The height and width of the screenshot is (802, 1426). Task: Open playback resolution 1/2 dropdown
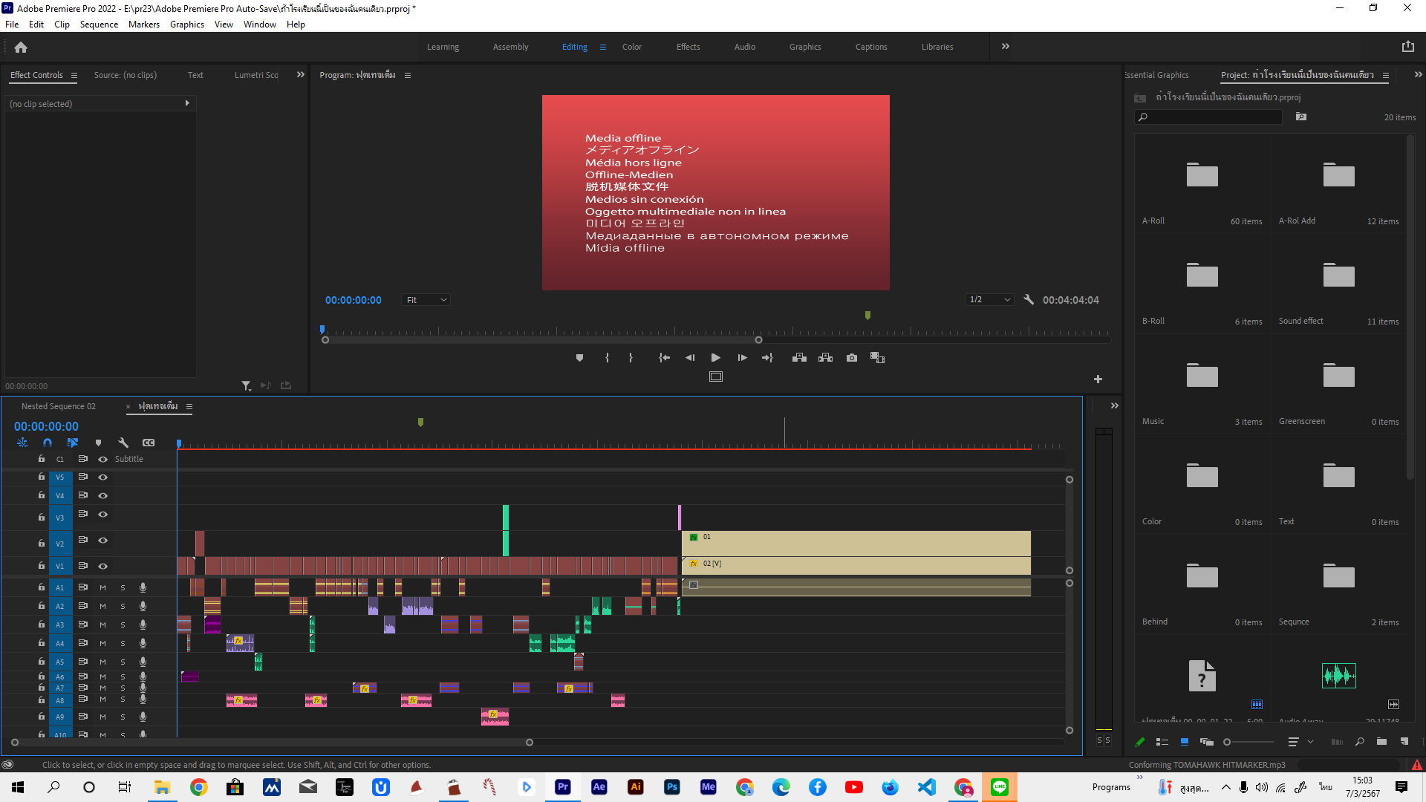pyautogui.click(x=989, y=299)
